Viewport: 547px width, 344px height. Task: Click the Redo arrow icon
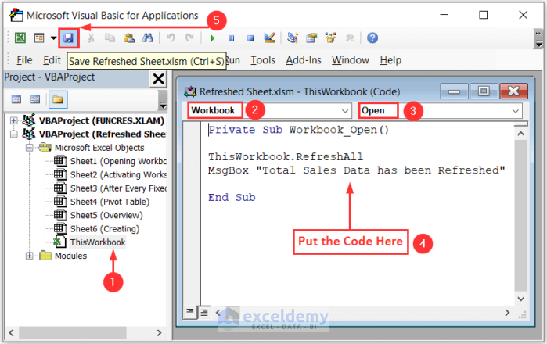tap(189, 38)
